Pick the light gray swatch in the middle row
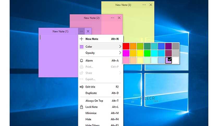This screenshot has width=218, height=126. tap(175, 53)
